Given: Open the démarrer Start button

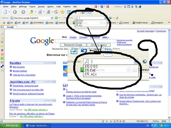Looking at the screenshot, I should 11,125.
